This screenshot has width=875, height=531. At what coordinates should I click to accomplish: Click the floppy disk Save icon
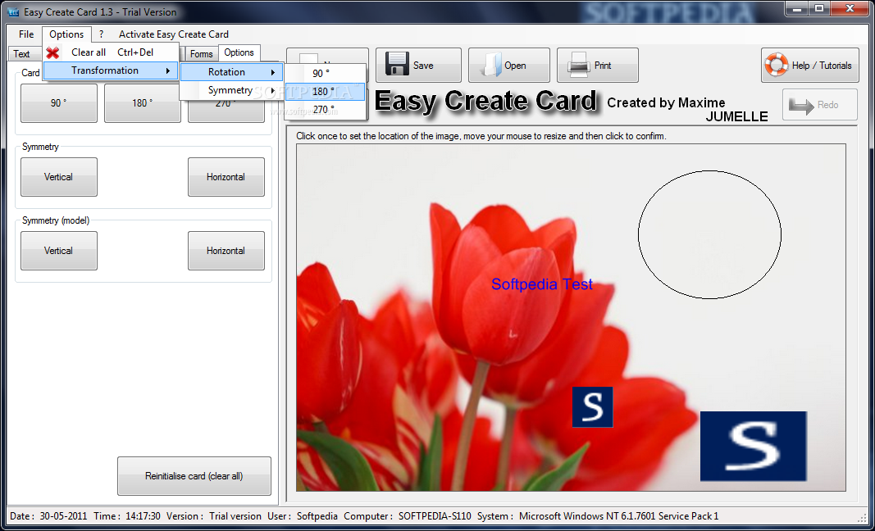tap(397, 65)
